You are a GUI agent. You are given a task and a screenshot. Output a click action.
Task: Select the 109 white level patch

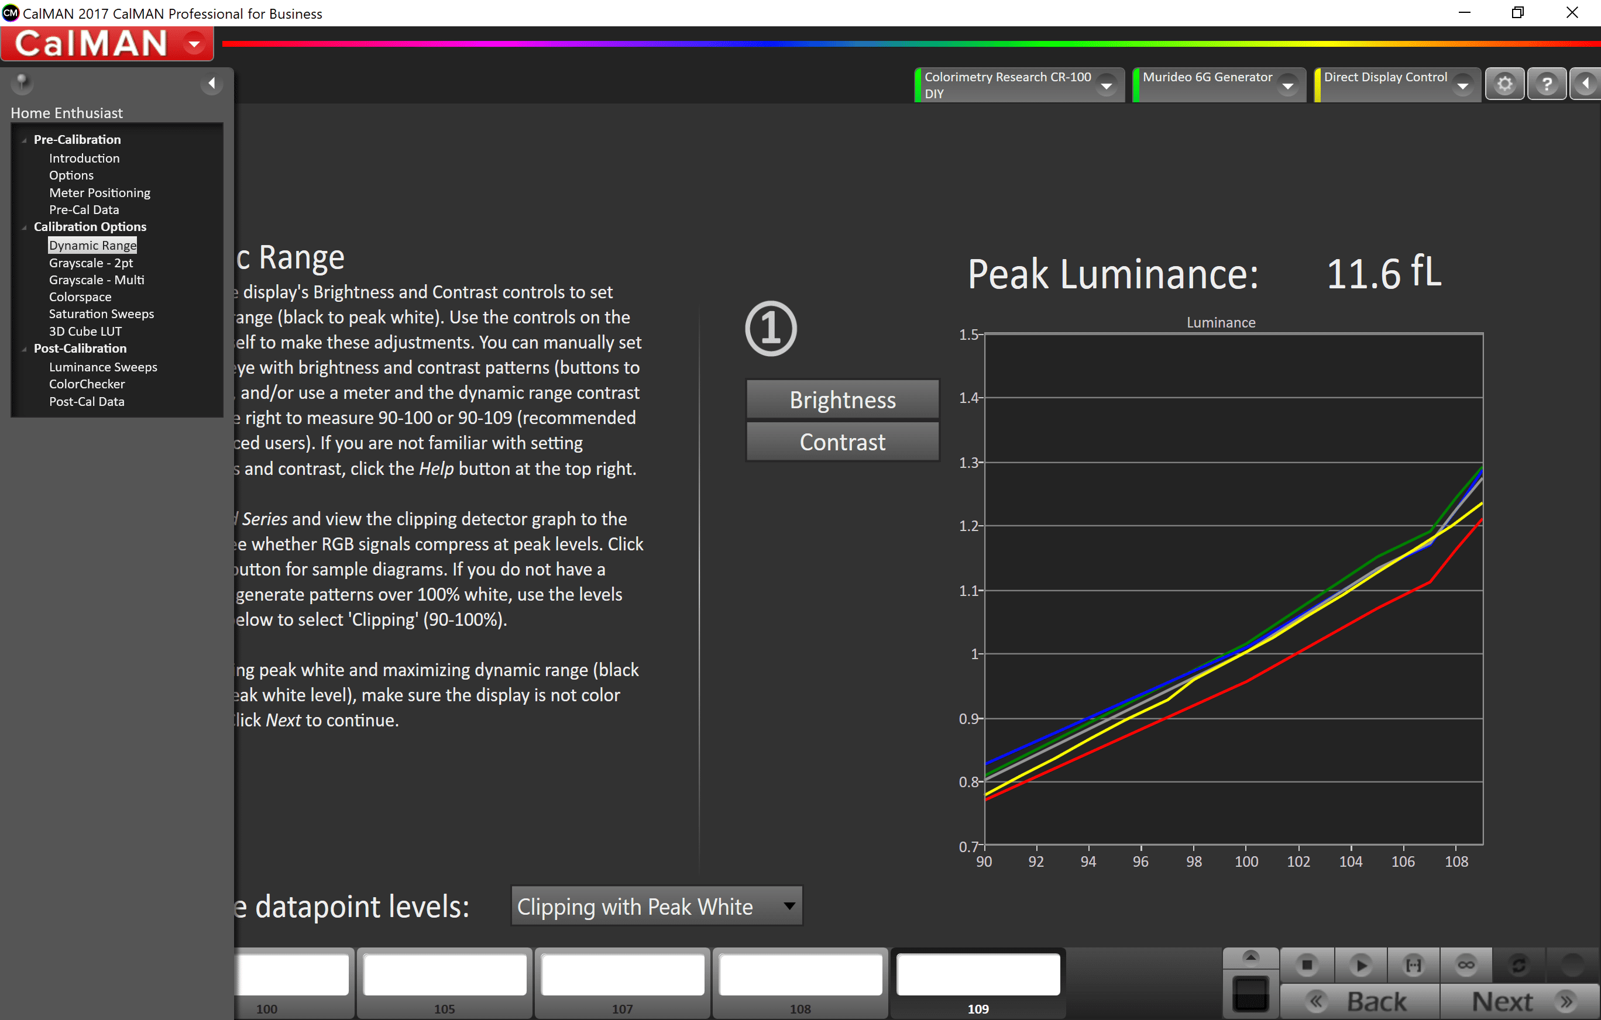click(x=978, y=983)
